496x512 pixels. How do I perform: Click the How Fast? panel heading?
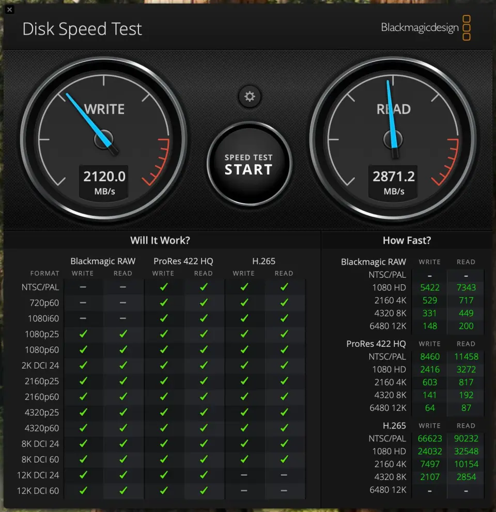(407, 241)
